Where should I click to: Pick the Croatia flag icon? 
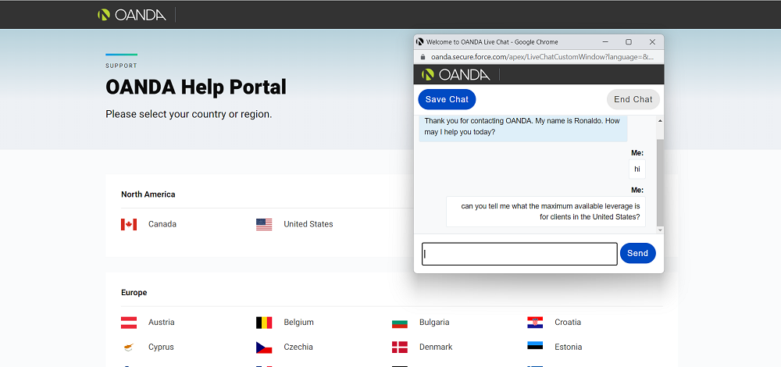[535, 322]
